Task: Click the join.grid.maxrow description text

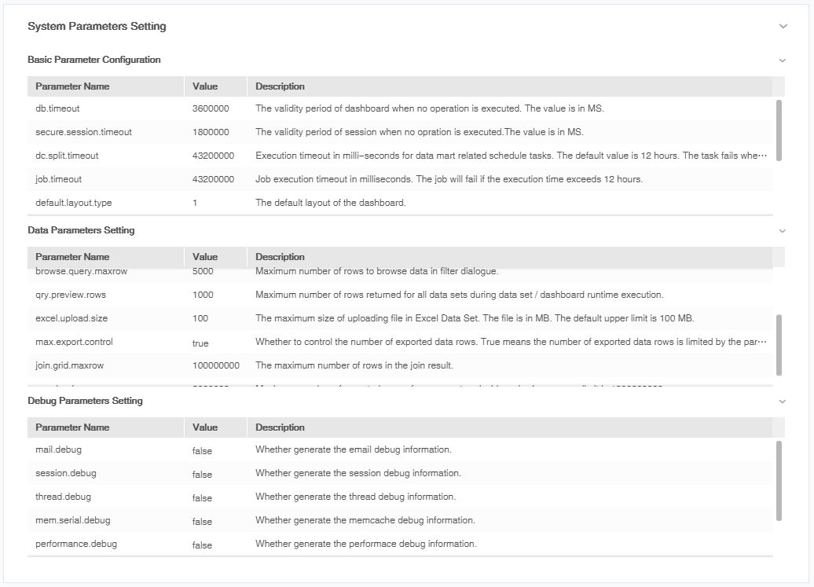Action: [x=354, y=365]
